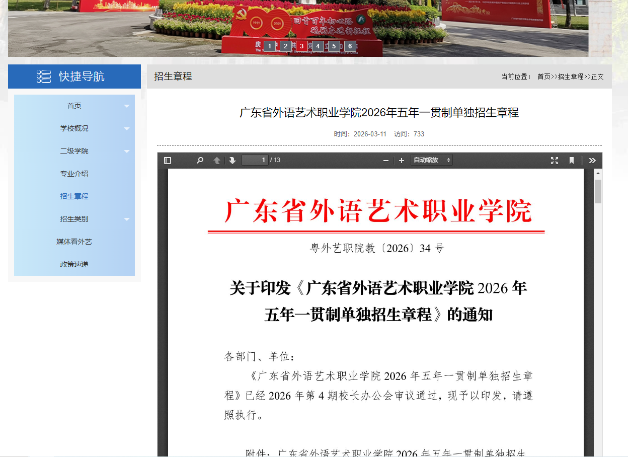Select carousel slide number 3
628x457 pixels.
tap(301, 46)
